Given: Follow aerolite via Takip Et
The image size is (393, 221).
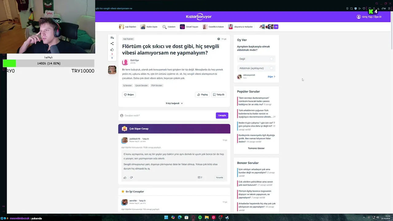Looking at the screenshot, I should [142, 201].
